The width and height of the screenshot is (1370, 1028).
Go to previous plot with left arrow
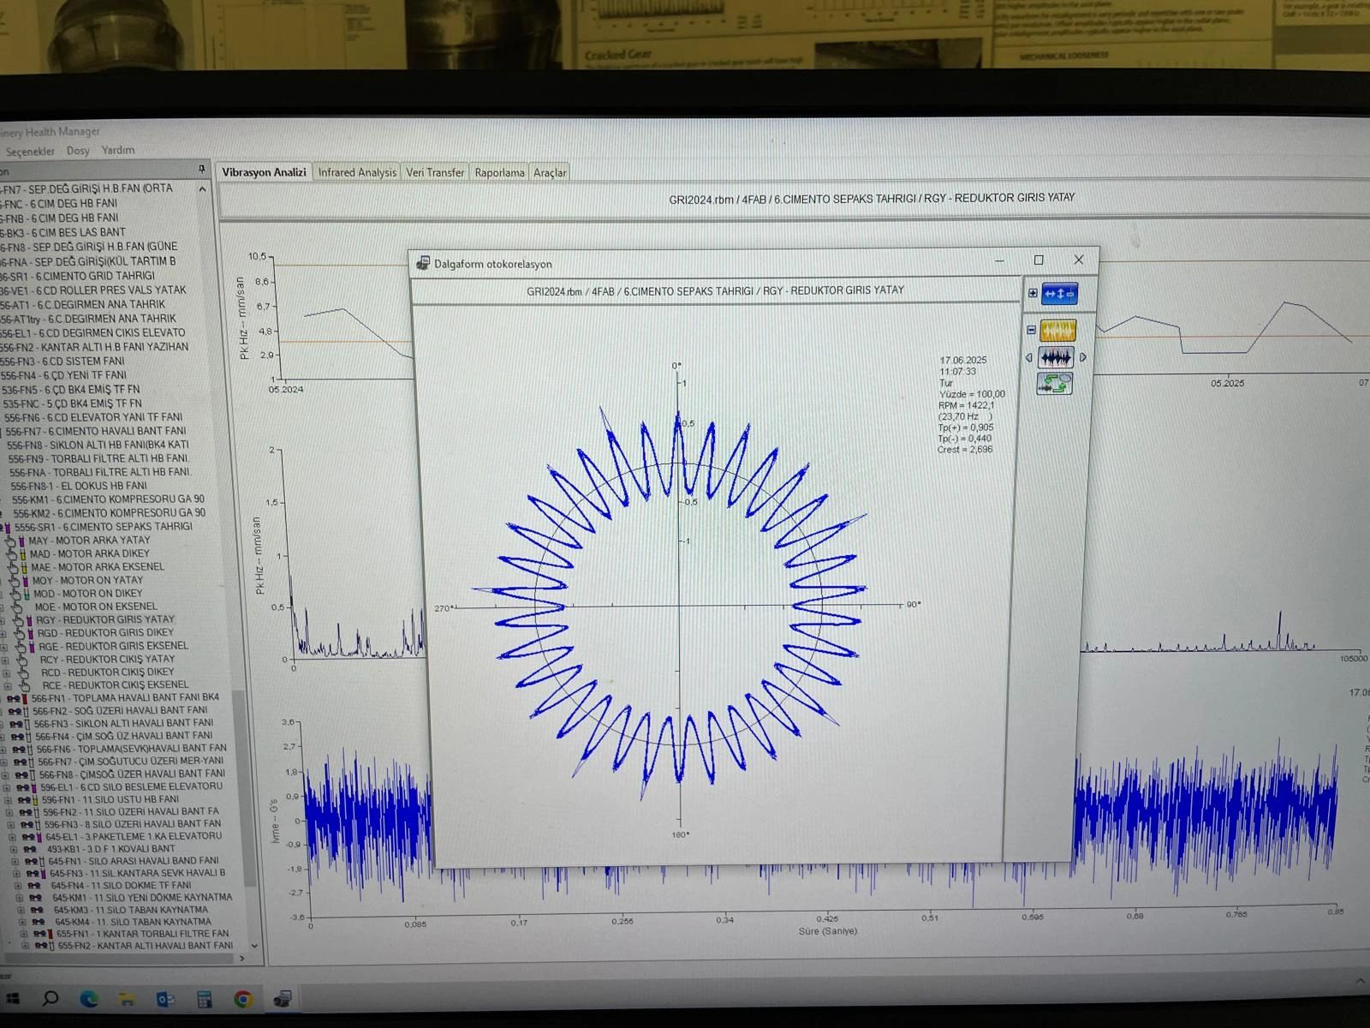coord(1028,358)
